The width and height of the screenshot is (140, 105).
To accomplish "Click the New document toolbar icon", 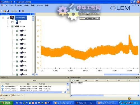I will [1, 11].
